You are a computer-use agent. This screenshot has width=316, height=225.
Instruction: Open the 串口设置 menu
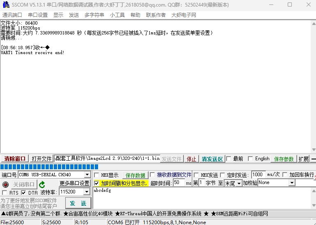tap(38, 15)
